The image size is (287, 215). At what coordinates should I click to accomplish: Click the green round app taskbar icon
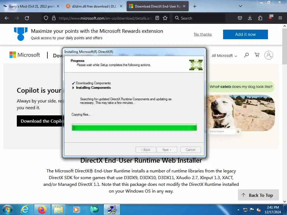pos(94,209)
